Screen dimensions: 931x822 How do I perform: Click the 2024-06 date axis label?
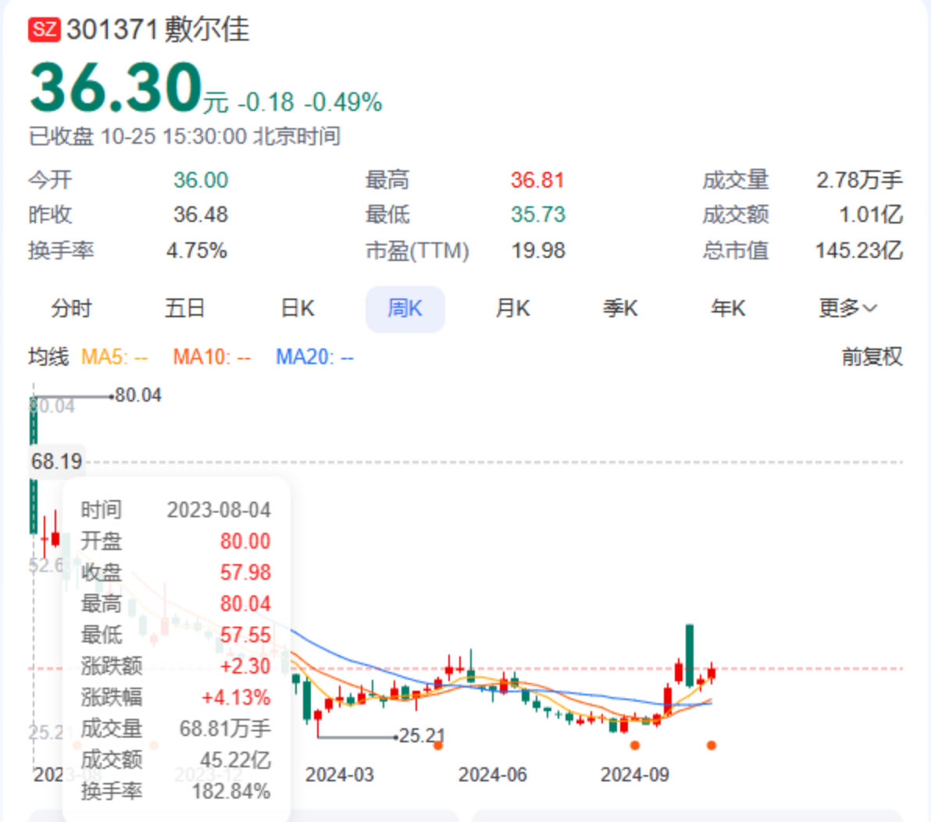493,775
